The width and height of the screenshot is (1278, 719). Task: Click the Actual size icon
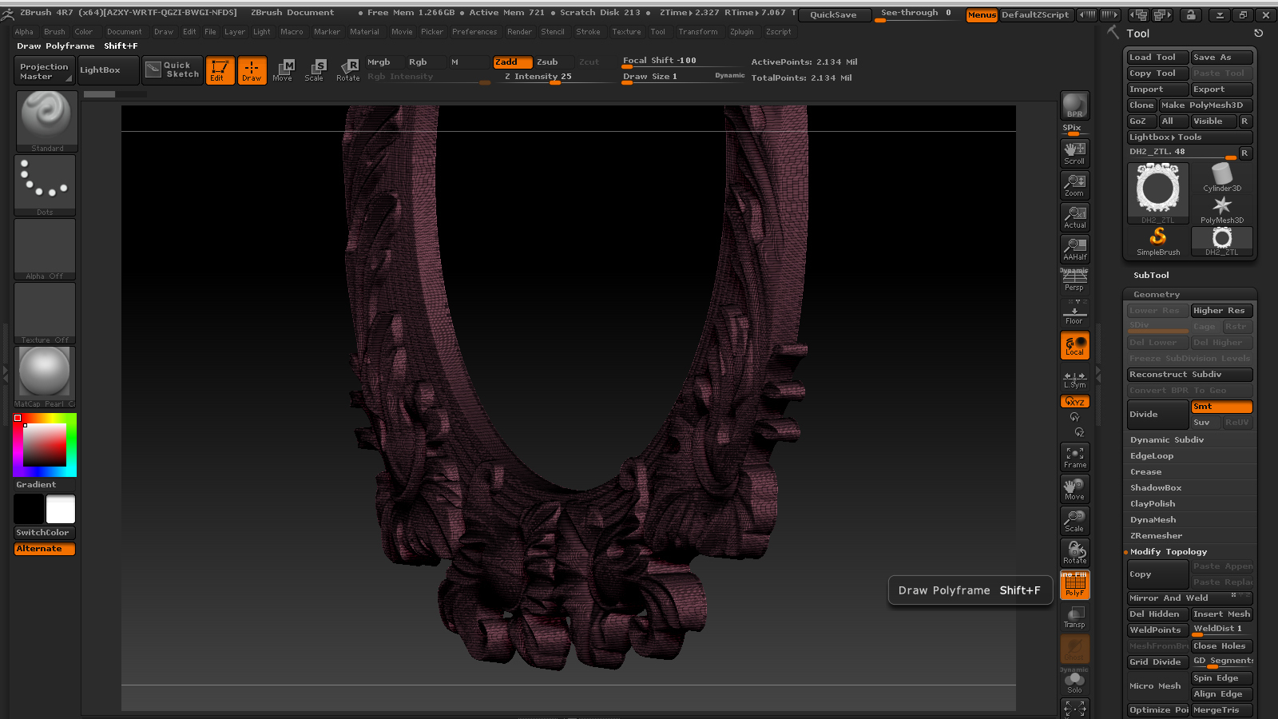coord(1074,217)
